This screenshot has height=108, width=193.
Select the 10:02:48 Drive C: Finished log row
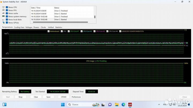point(62,17)
